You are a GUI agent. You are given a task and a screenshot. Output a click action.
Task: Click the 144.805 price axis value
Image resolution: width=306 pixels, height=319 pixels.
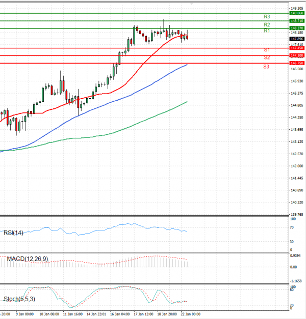[297, 105]
